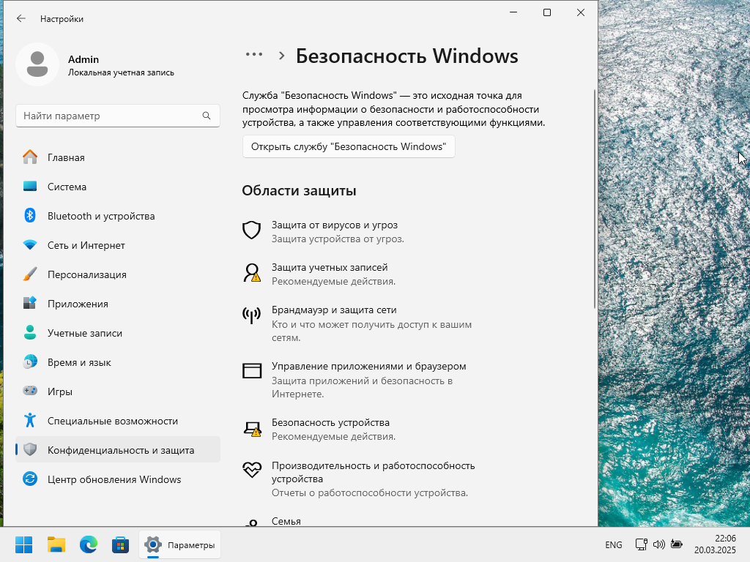Click the Найти параметр search field

(118, 116)
